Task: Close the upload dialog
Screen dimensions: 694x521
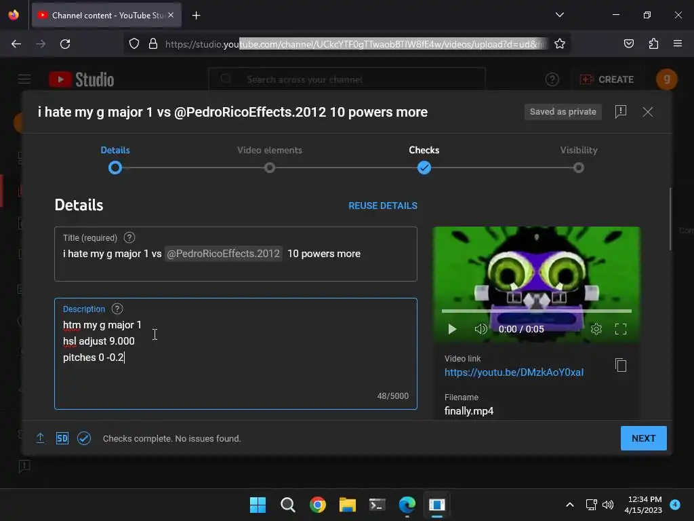Action: click(x=647, y=112)
